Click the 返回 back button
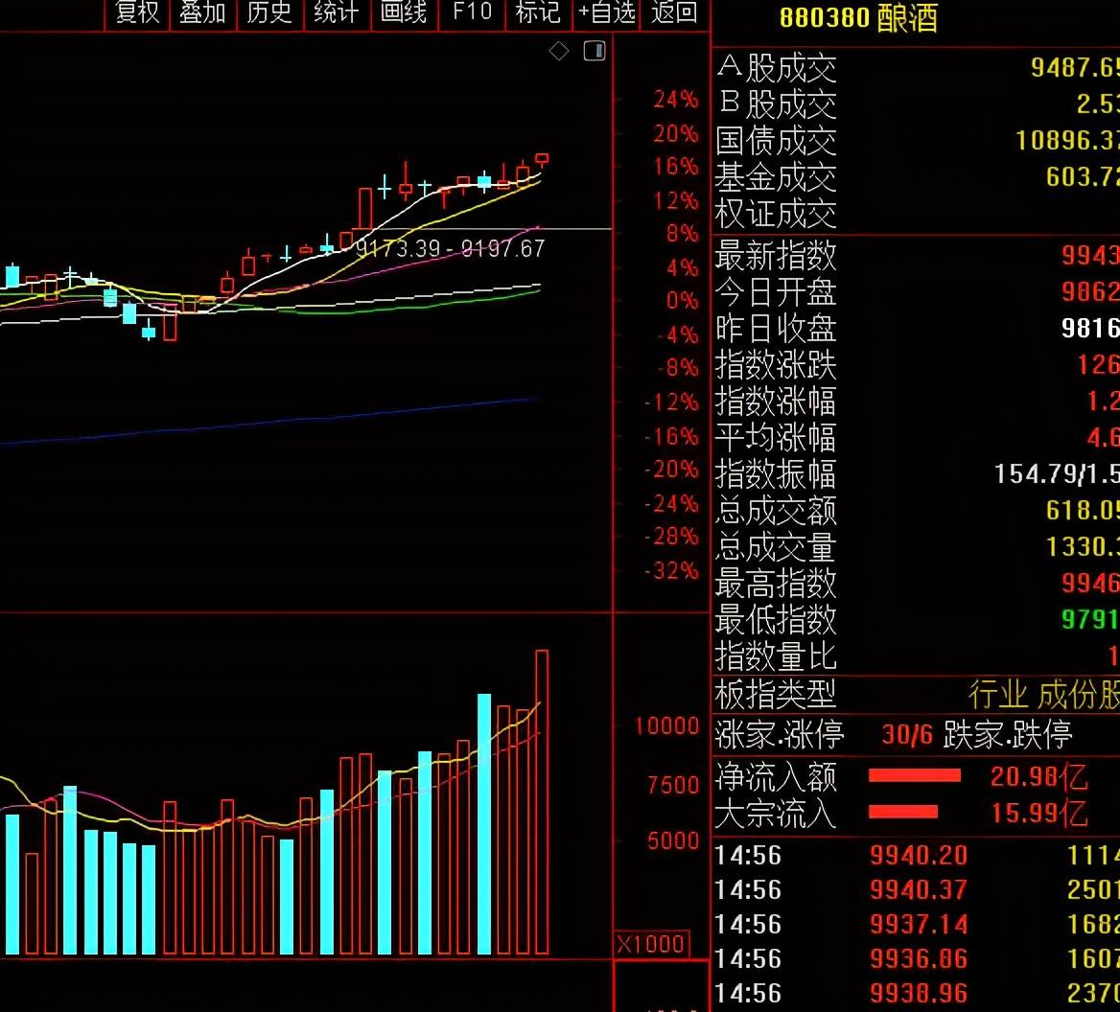The image size is (1120, 1012). [674, 12]
